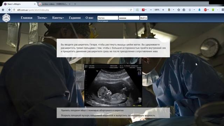This screenshot has height=126, width=224.
Task: Open the browser hamburger menu
Action: point(223,10)
